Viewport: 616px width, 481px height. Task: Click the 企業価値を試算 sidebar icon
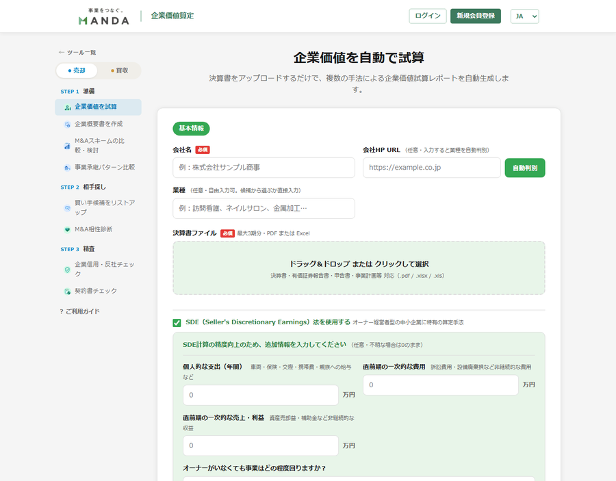68,107
